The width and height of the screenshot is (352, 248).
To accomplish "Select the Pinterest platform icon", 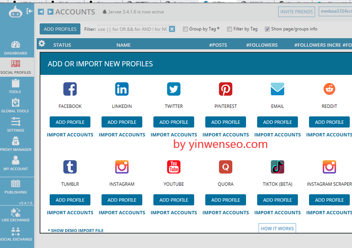I will click(x=225, y=89).
